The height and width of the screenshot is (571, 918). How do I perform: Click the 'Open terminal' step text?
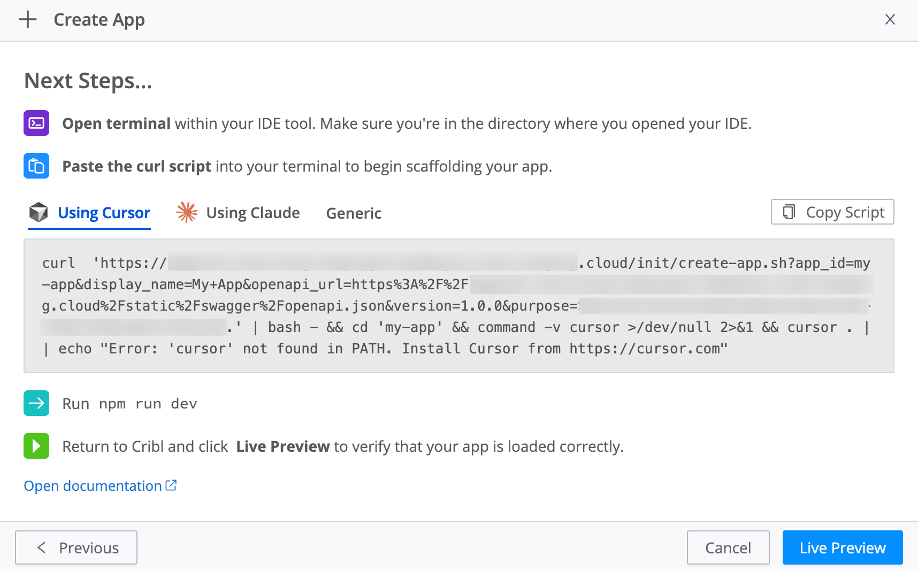pos(117,124)
